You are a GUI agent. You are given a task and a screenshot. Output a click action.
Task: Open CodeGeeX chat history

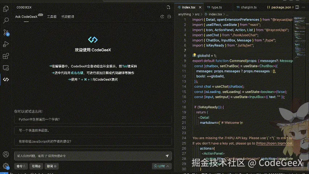162,17
